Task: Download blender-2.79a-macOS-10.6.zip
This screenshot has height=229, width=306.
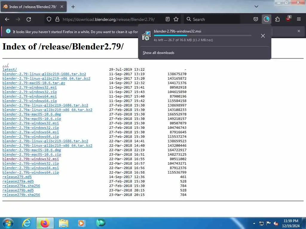Action: [x=32, y=119]
